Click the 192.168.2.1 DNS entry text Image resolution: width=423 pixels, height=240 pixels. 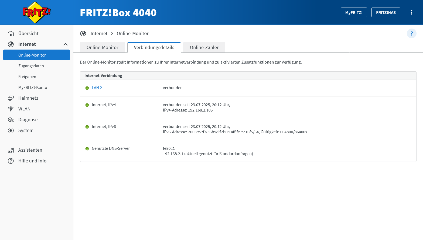pyautogui.click(x=208, y=154)
